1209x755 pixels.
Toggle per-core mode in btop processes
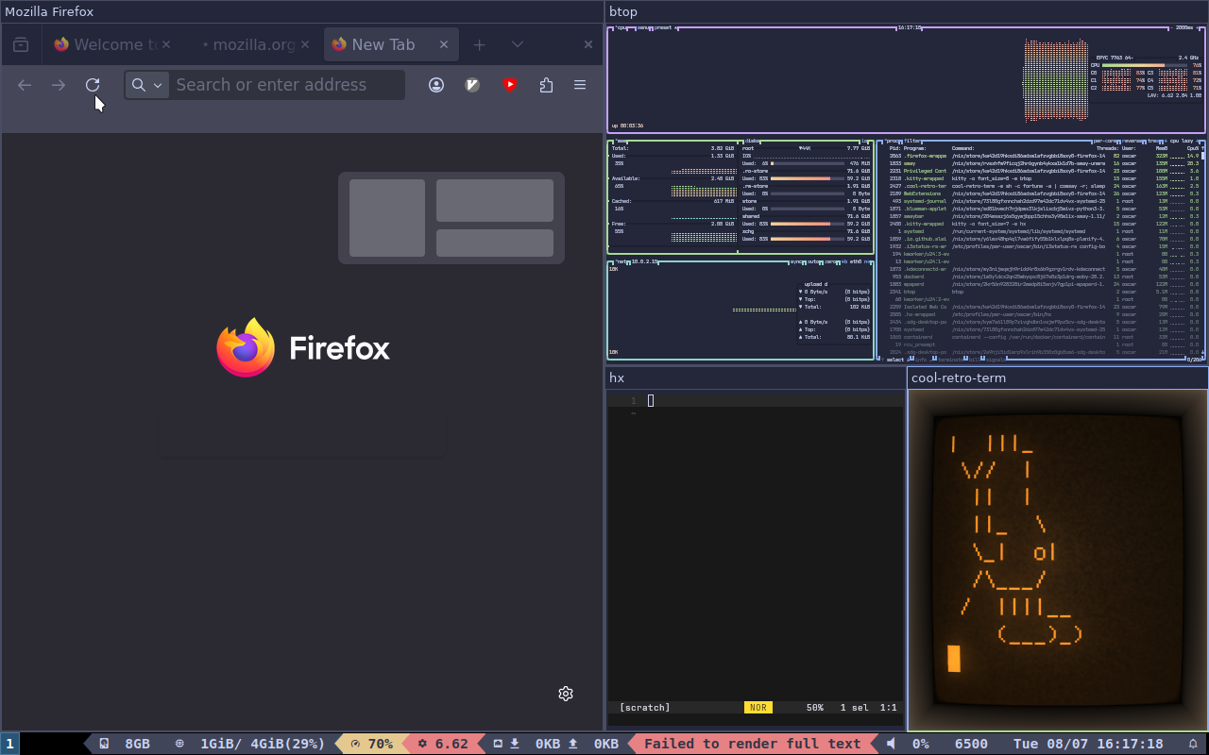click(1106, 141)
